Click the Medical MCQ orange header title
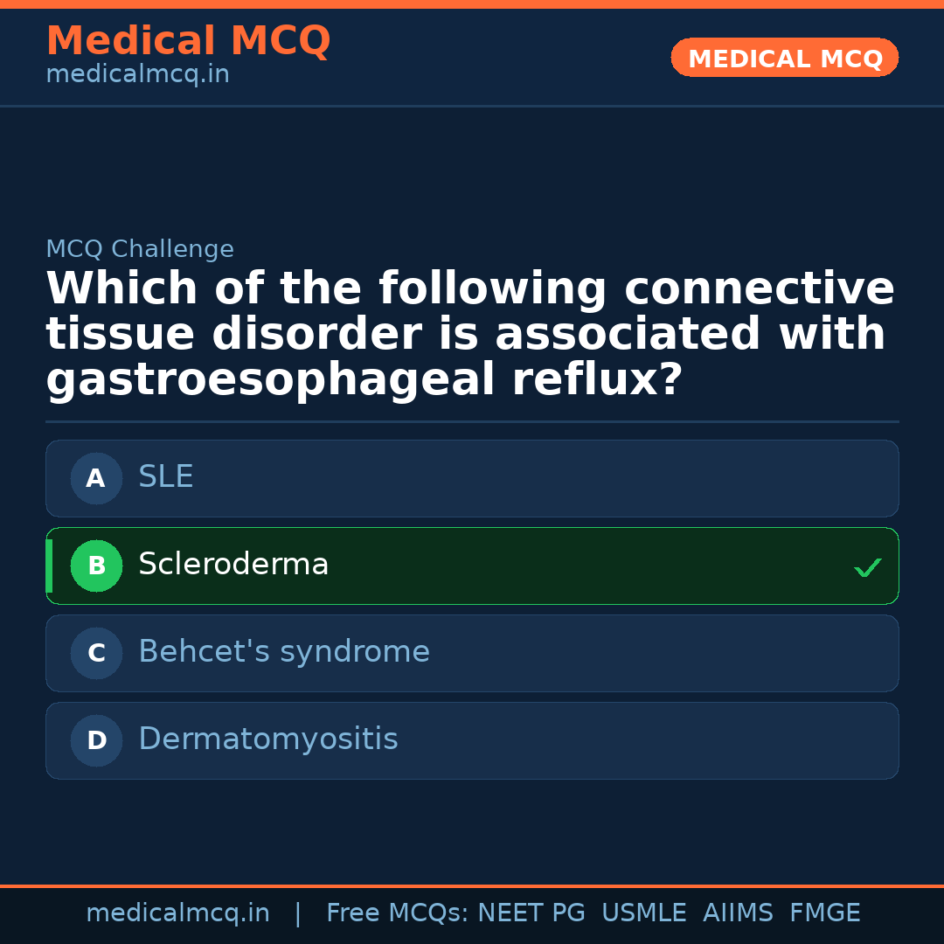Screen dimensions: 944x944 click(188, 41)
